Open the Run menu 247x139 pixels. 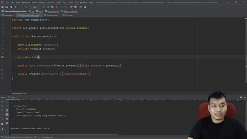point(64,2)
